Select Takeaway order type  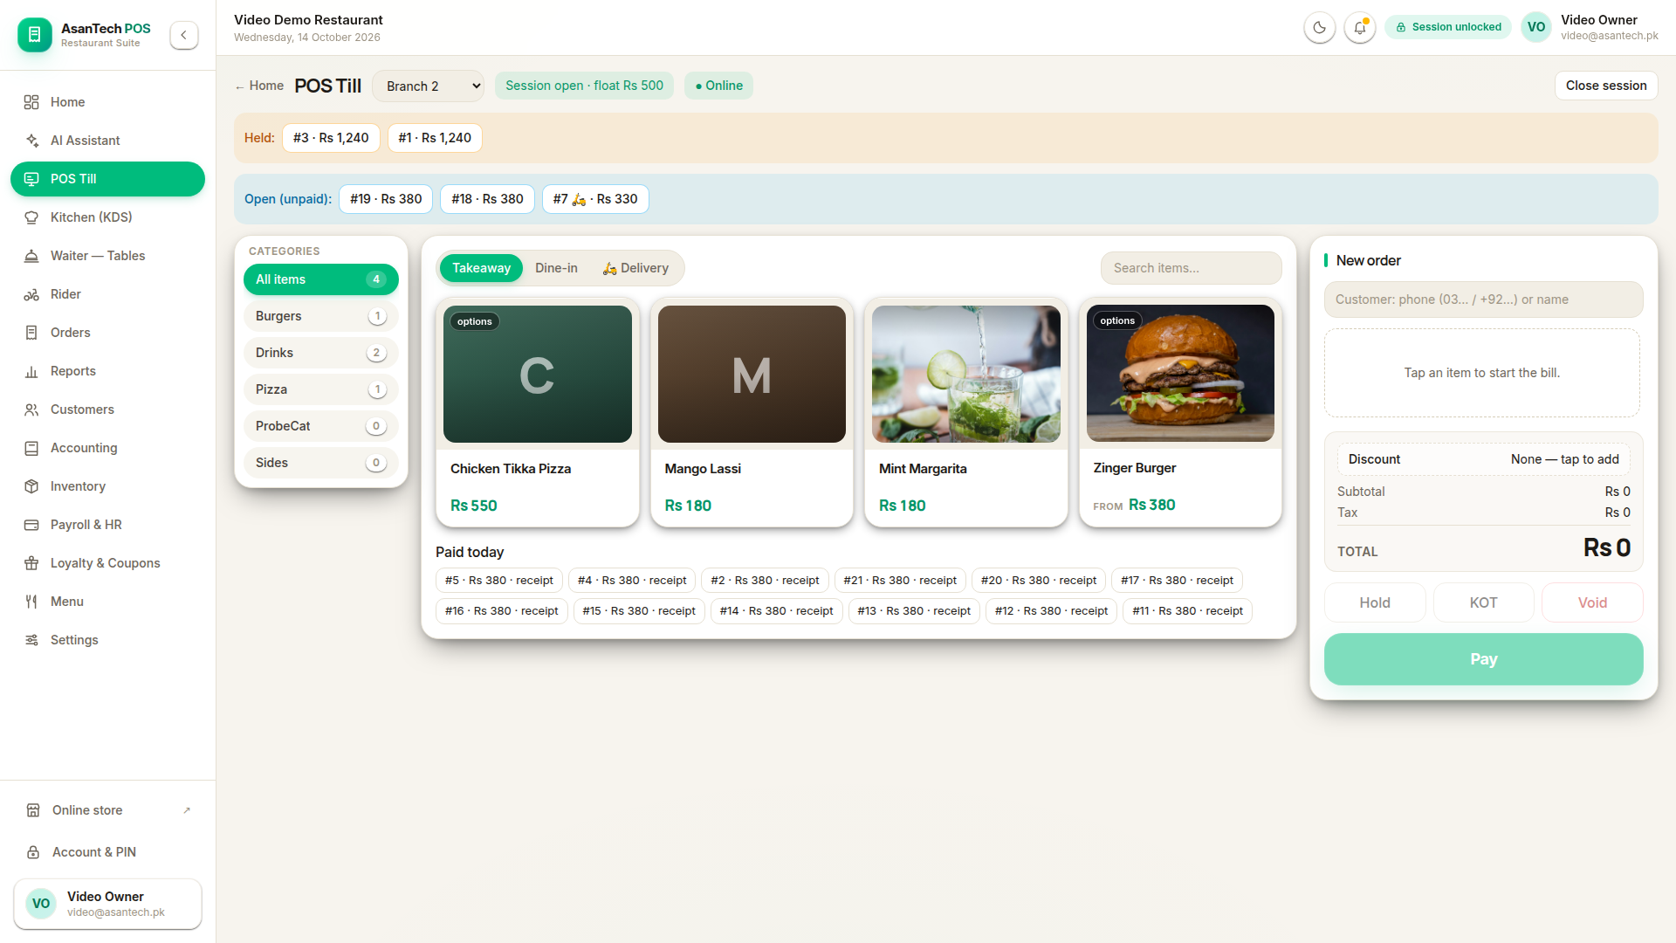[481, 268]
